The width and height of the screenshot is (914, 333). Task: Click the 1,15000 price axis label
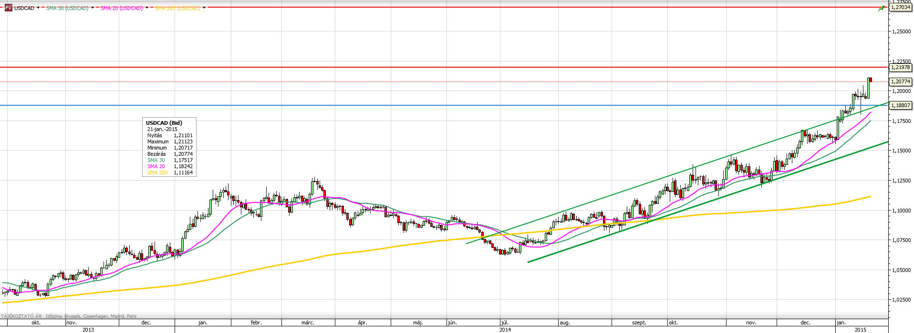[901, 151]
